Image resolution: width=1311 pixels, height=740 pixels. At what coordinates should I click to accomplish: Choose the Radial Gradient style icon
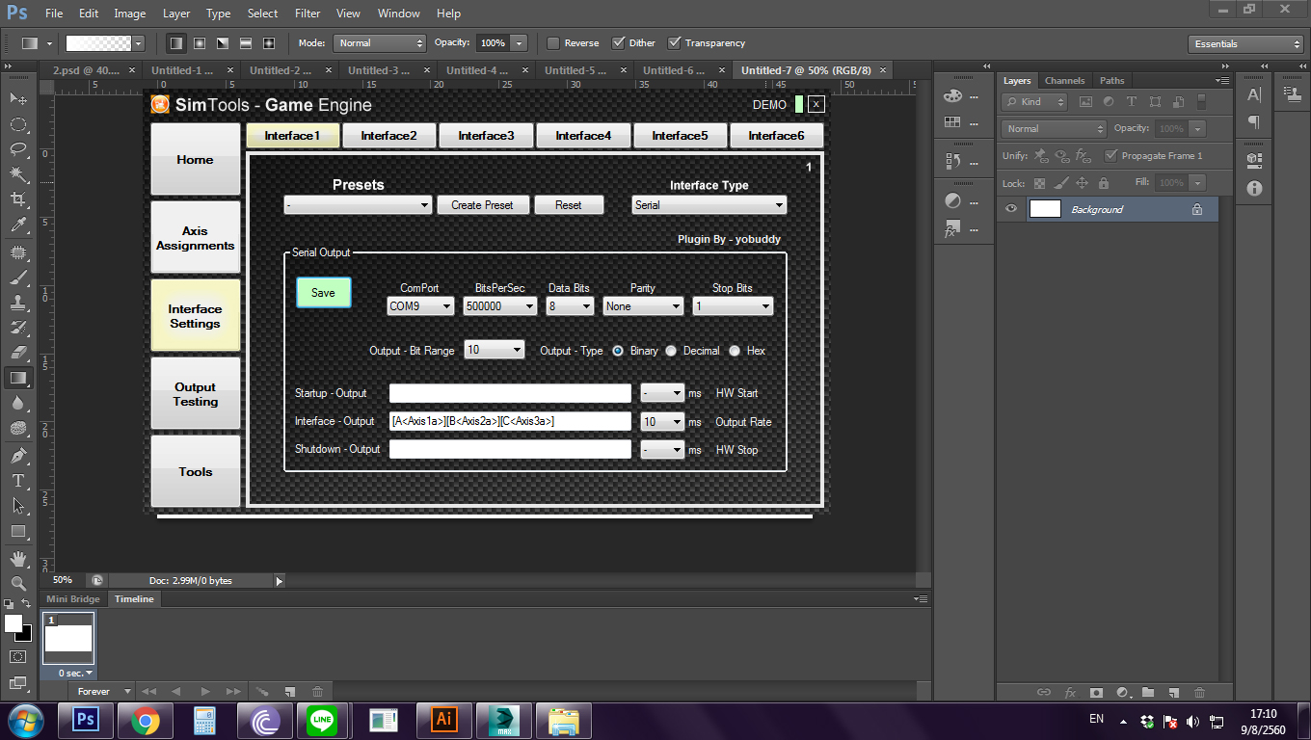pos(200,43)
